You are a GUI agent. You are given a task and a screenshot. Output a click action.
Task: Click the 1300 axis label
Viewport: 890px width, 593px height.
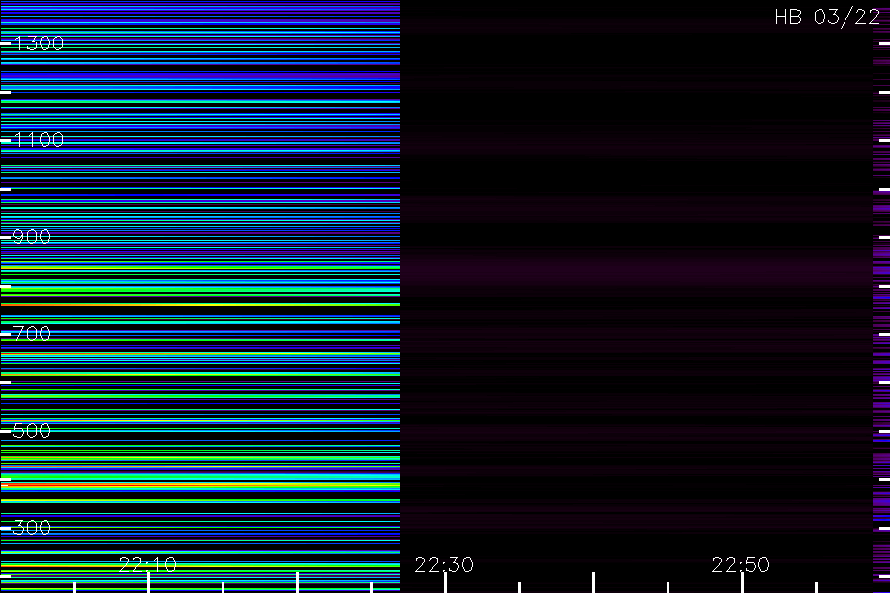(x=39, y=43)
